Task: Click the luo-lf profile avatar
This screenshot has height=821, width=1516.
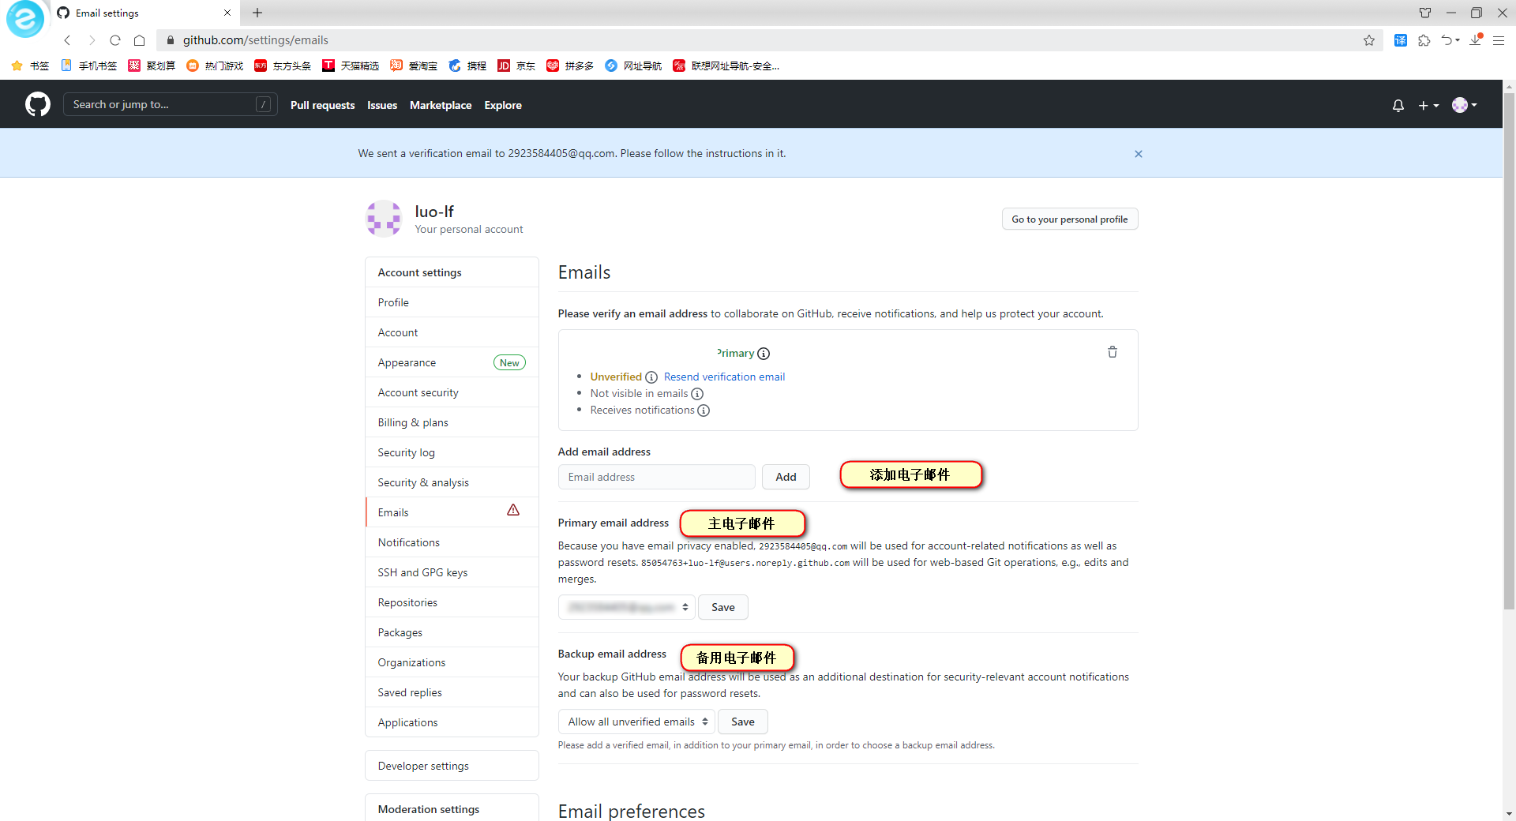Action: 384,219
